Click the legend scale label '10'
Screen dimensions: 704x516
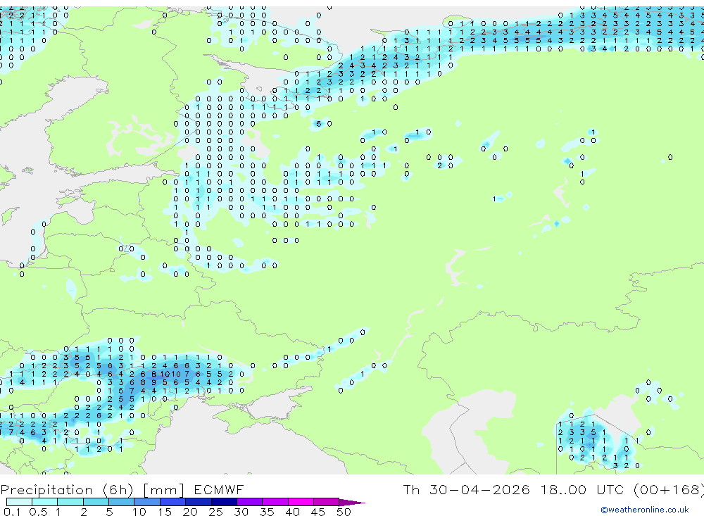pyautogui.click(x=139, y=512)
